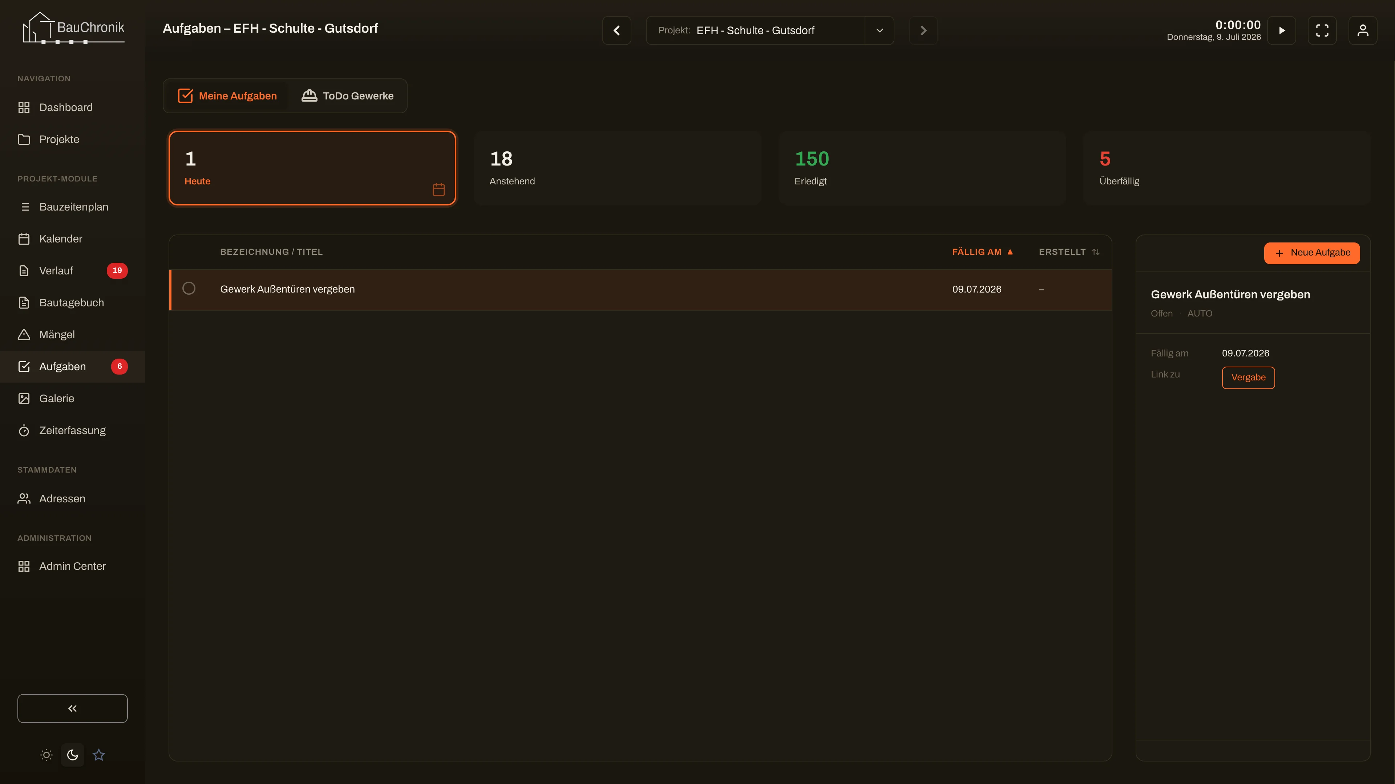Create a Neue Aufgabe
Viewport: 1395px width, 784px height.
(x=1312, y=253)
